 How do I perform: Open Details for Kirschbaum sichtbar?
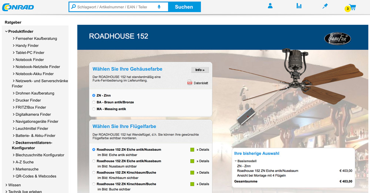pyautogui.click(x=203, y=173)
